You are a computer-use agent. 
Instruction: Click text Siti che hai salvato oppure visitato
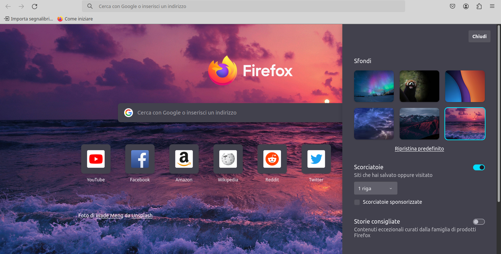(x=393, y=175)
